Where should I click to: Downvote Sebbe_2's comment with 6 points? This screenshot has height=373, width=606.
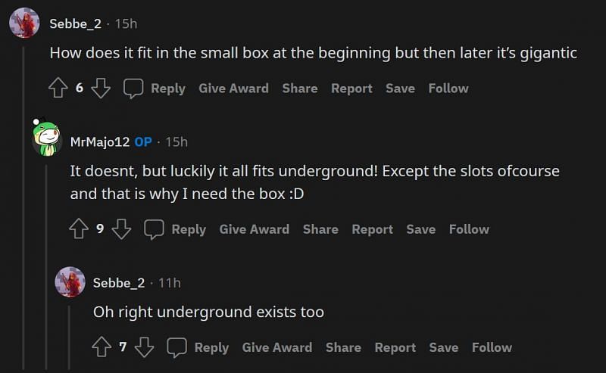[x=101, y=89]
